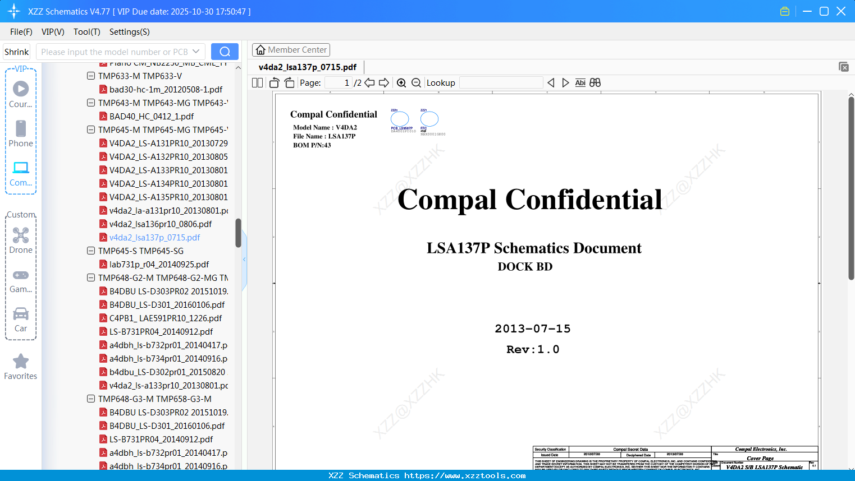This screenshot has width=855, height=481.
Task: Select the Car category
Action: click(21, 319)
